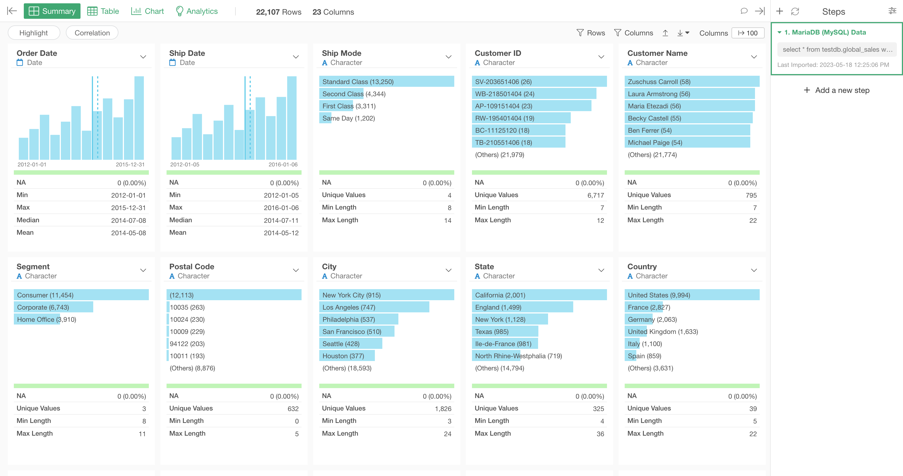Open the Columns filter
The height and width of the screenshot is (476, 903).
point(634,33)
